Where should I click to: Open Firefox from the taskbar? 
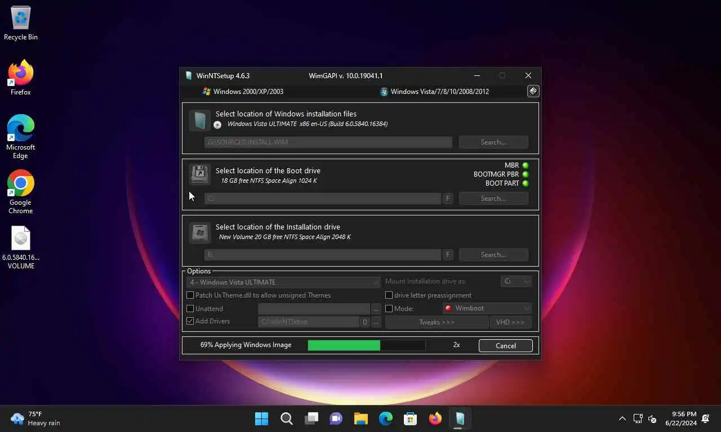click(435, 418)
